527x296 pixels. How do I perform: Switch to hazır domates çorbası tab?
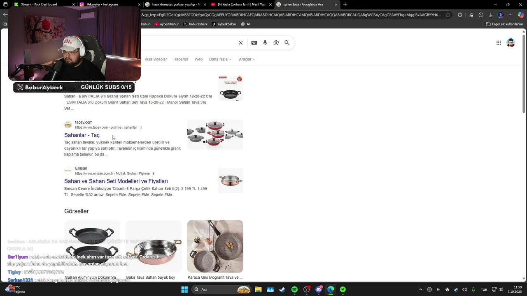[x=175, y=4]
